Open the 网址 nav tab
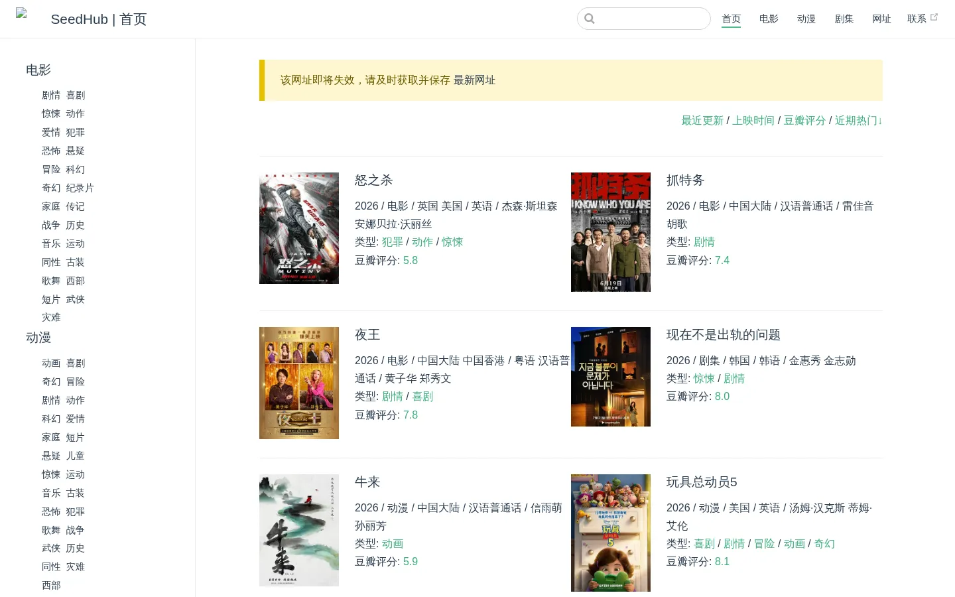 tap(881, 19)
